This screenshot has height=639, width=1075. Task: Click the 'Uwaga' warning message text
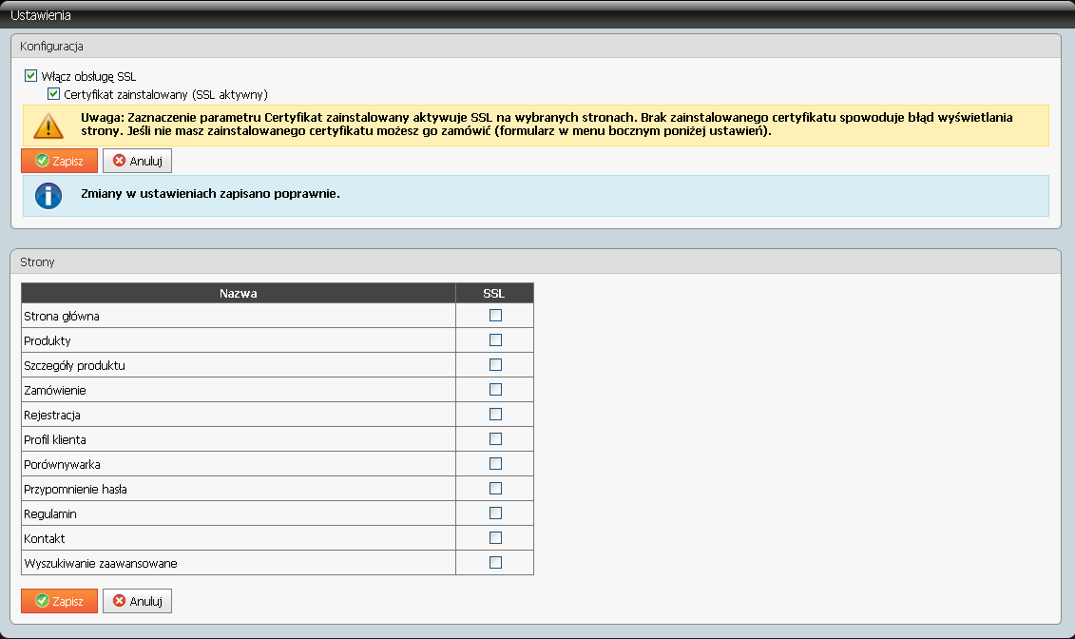click(547, 125)
